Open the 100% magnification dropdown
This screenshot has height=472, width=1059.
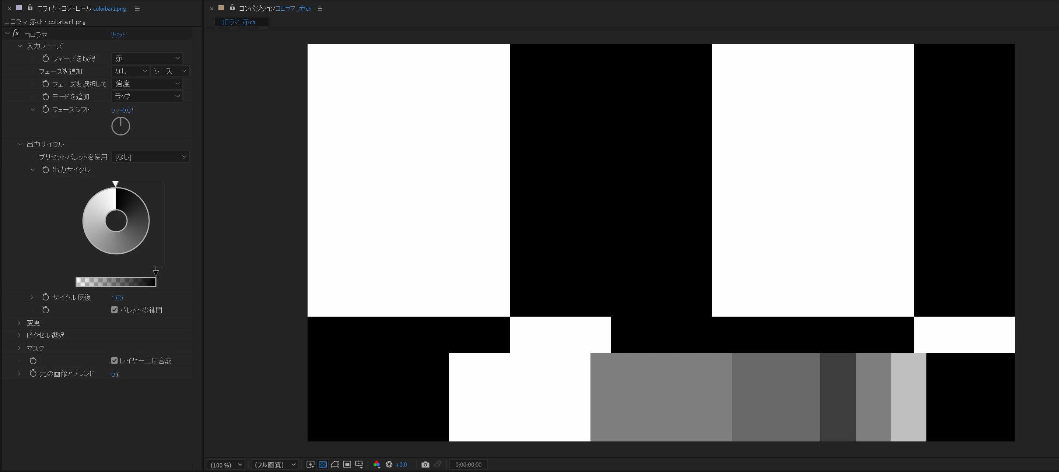[x=226, y=465]
